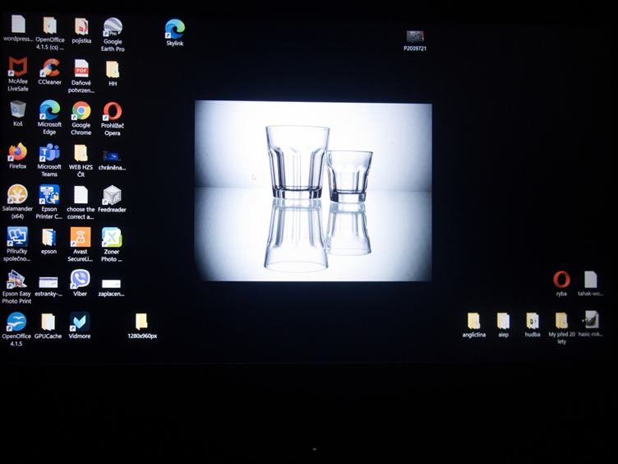Open McAfee LiveSafe shortcut
The image size is (618, 464).
click(x=18, y=67)
